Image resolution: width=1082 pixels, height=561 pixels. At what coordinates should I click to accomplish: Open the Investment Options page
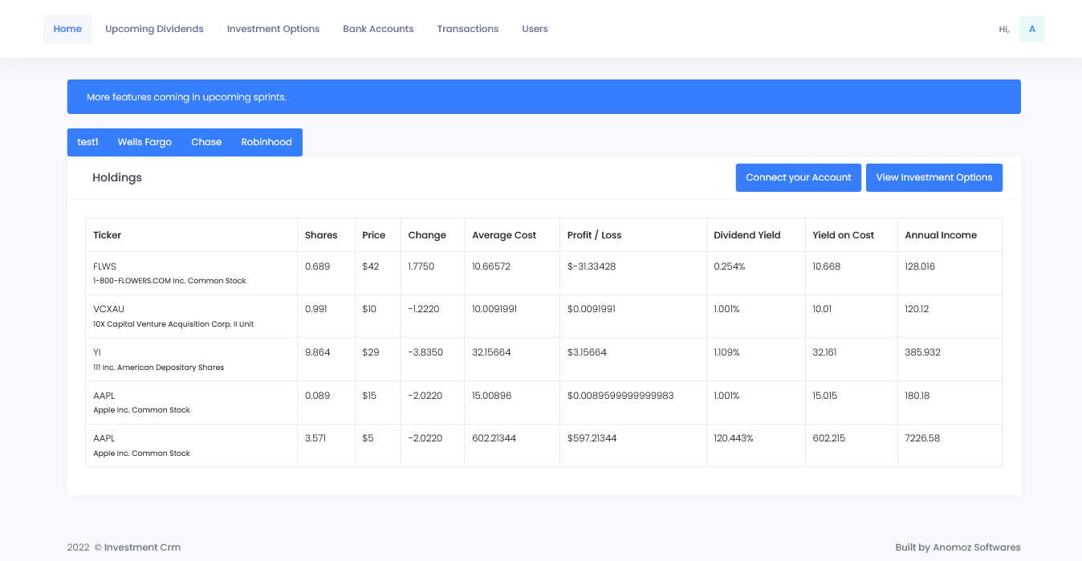point(273,28)
